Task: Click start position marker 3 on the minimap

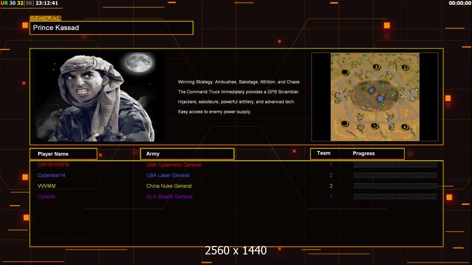Action: tap(375, 67)
